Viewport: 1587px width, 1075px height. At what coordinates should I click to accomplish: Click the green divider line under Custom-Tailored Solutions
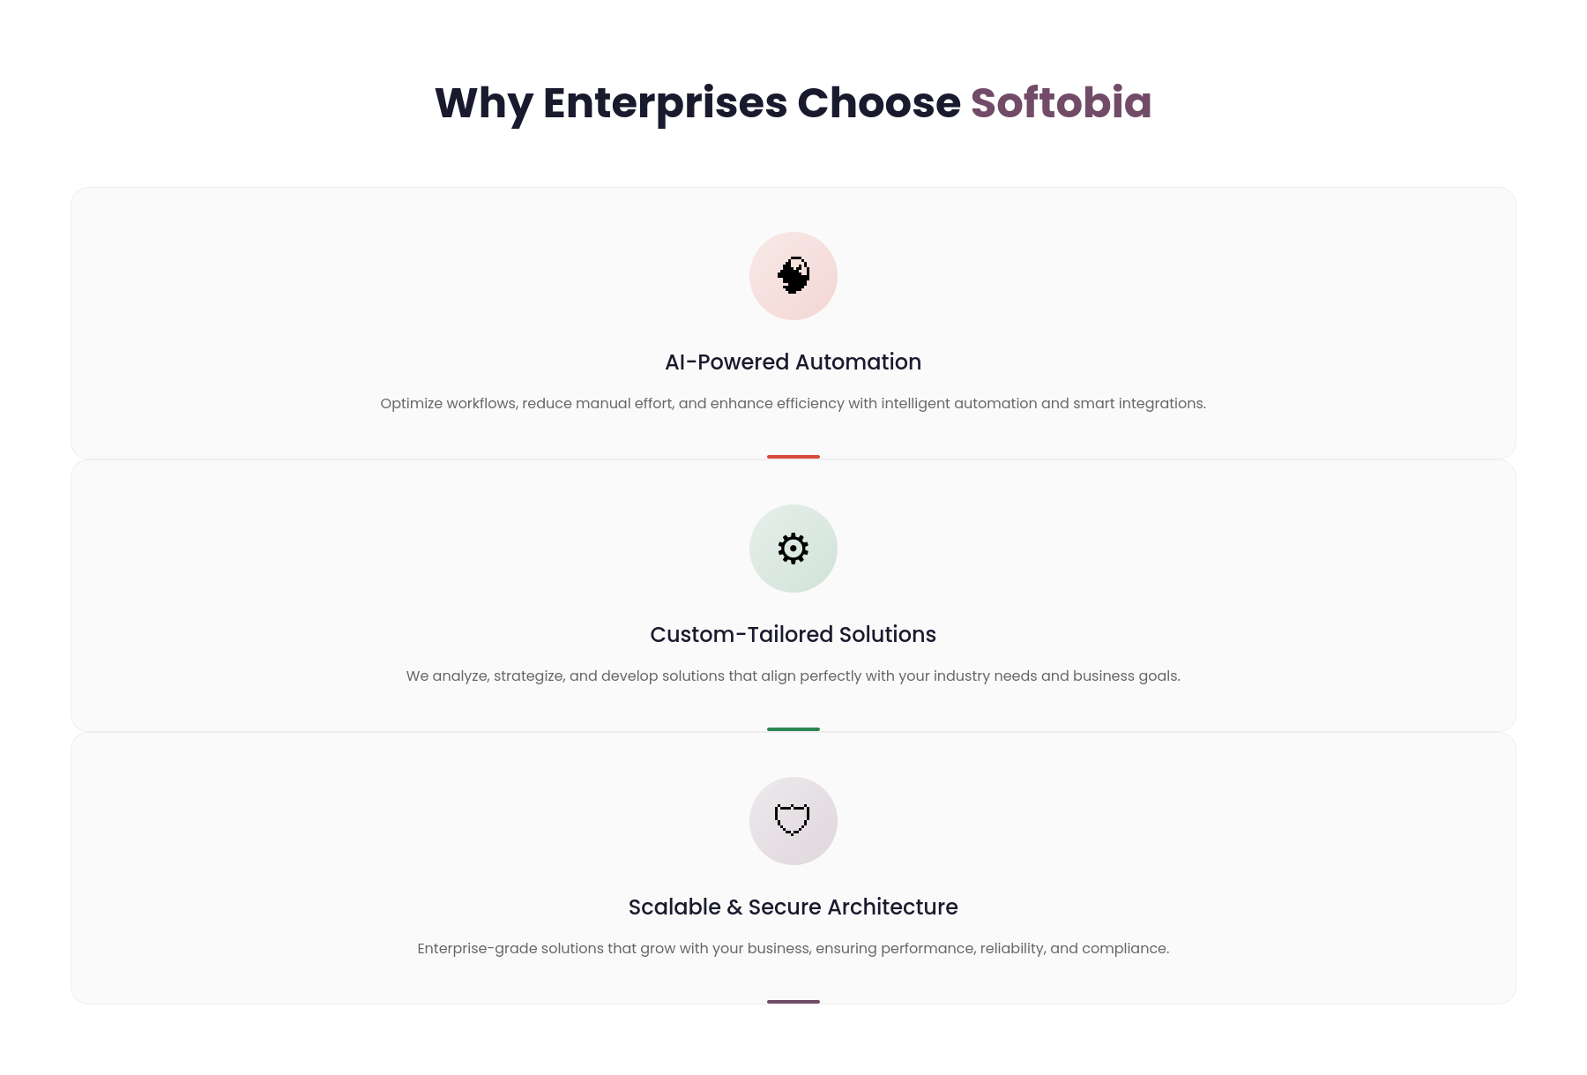coord(793,729)
